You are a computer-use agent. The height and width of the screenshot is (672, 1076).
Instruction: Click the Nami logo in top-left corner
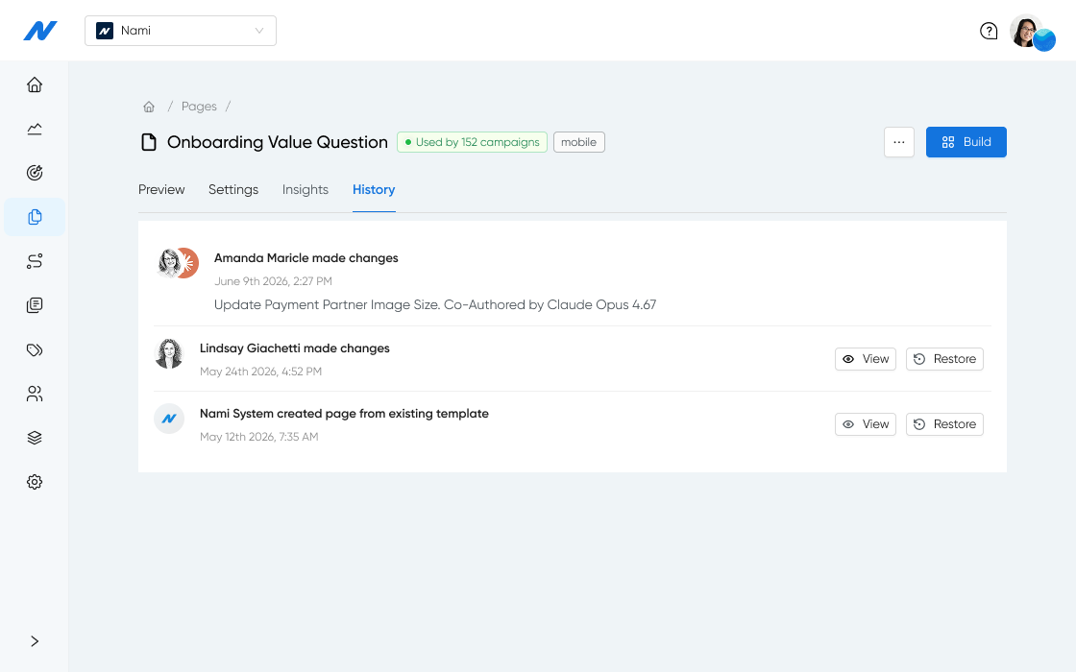pyautogui.click(x=40, y=31)
